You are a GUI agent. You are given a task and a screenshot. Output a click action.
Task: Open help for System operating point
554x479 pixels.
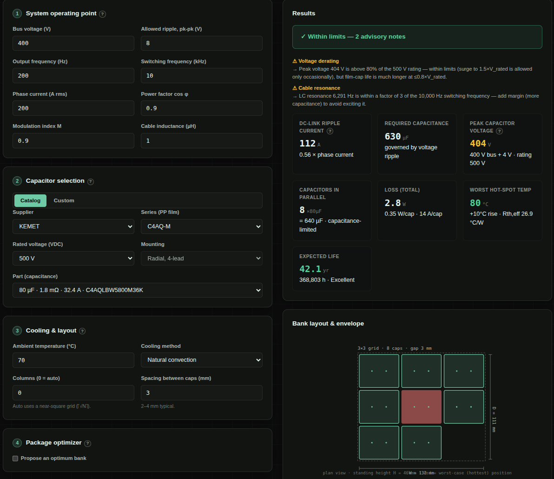point(102,14)
